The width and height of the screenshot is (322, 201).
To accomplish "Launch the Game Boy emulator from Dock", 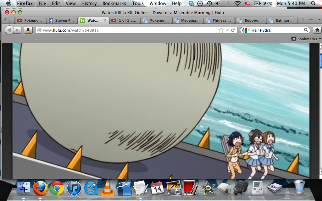I will tap(258, 187).
